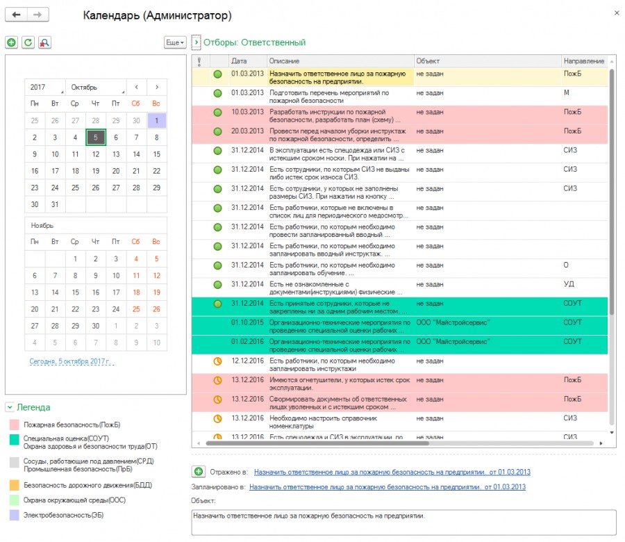Open the "Запланировано в" document link
Viewport: 625px width, 542px height.
click(387, 487)
